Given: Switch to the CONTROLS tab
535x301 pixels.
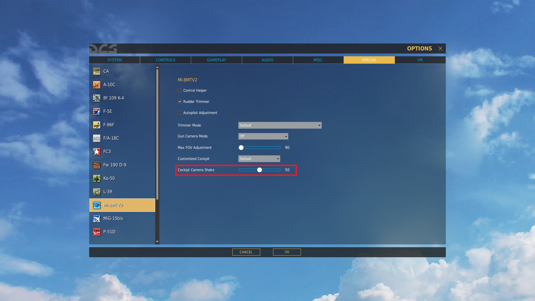Looking at the screenshot, I should click(166, 60).
